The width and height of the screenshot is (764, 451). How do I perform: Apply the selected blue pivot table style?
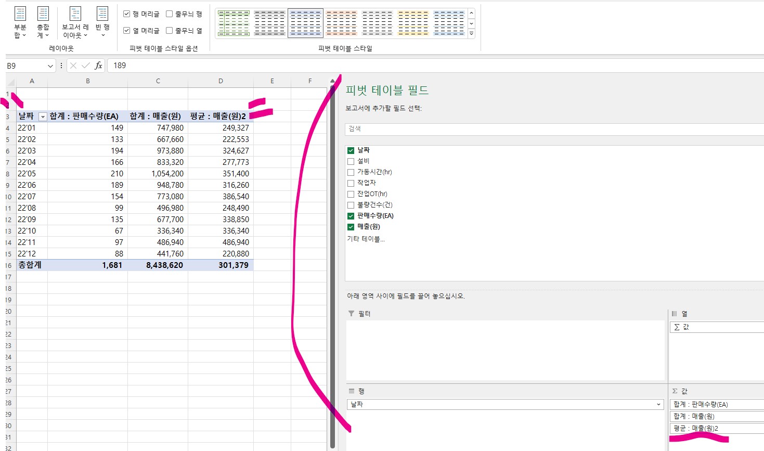(305, 23)
